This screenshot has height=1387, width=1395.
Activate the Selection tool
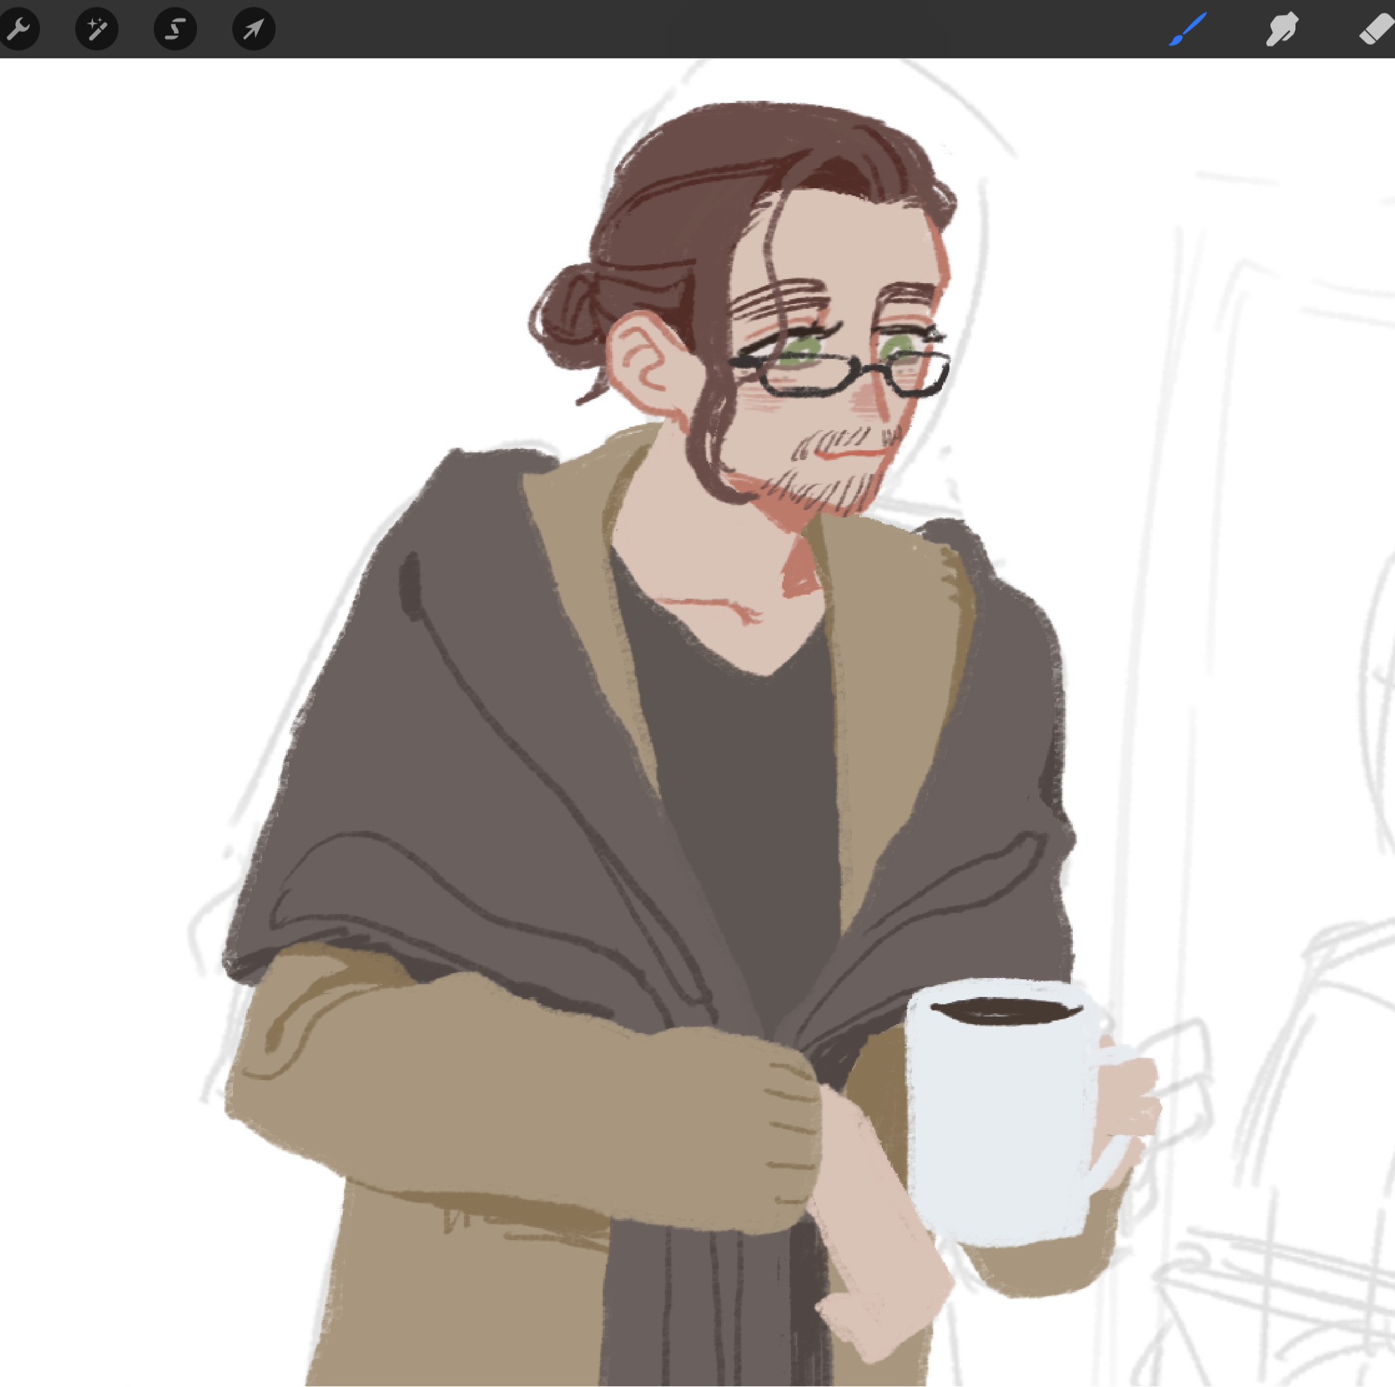175,29
